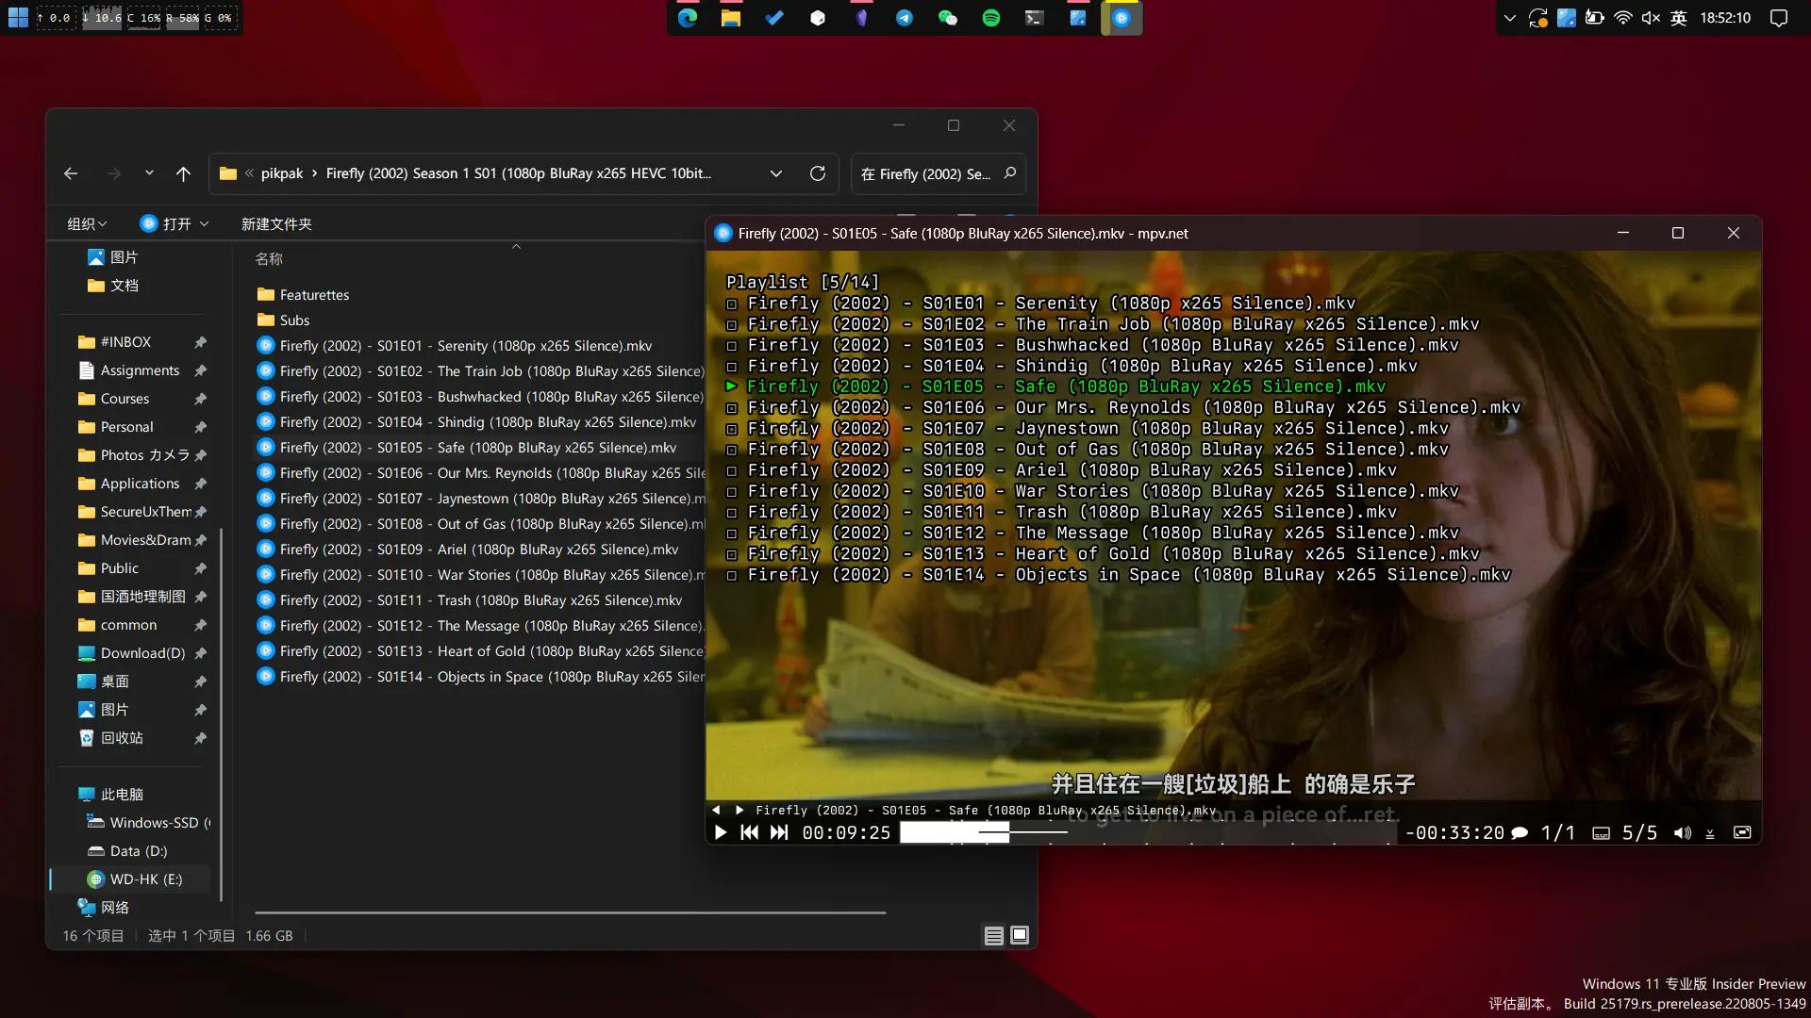
Task: Select S01E04 Shindig in mpv playlist
Action: [x=1071, y=366]
